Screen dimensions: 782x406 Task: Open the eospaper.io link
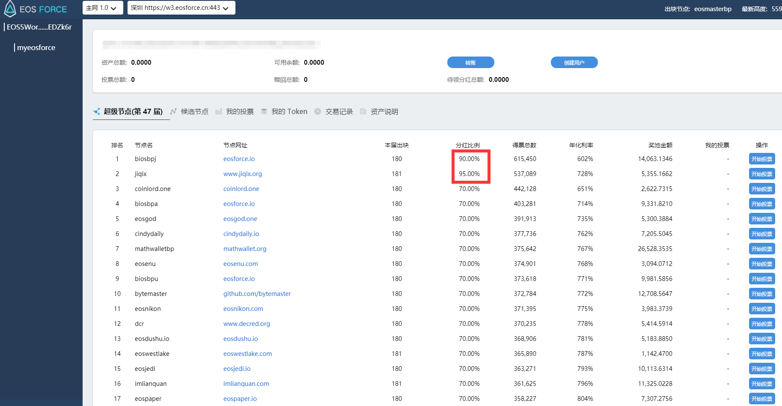click(240, 399)
